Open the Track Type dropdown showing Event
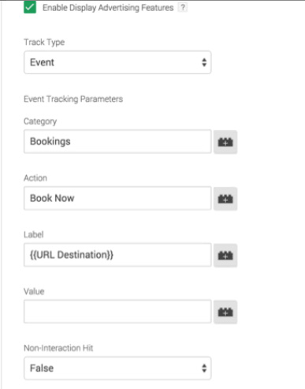305x389 pixels. click(x=117, y=62)
